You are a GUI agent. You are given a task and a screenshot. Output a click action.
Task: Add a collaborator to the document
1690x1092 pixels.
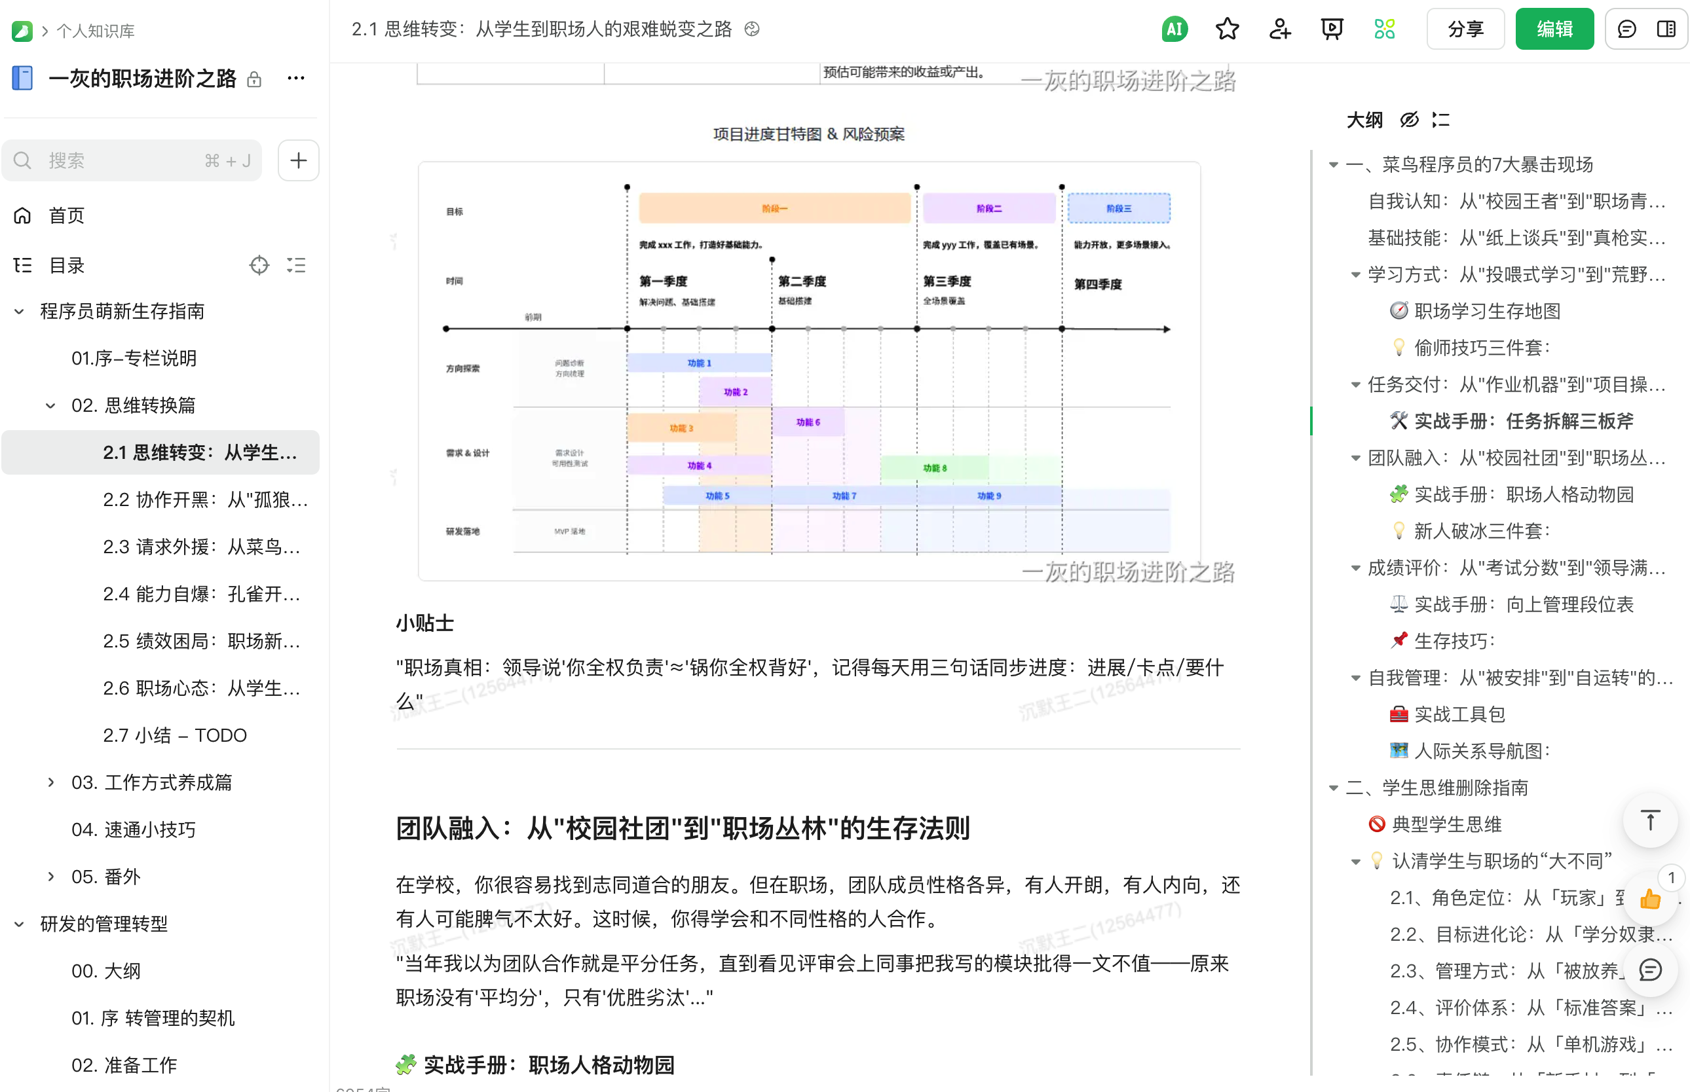pos(1279,29)
